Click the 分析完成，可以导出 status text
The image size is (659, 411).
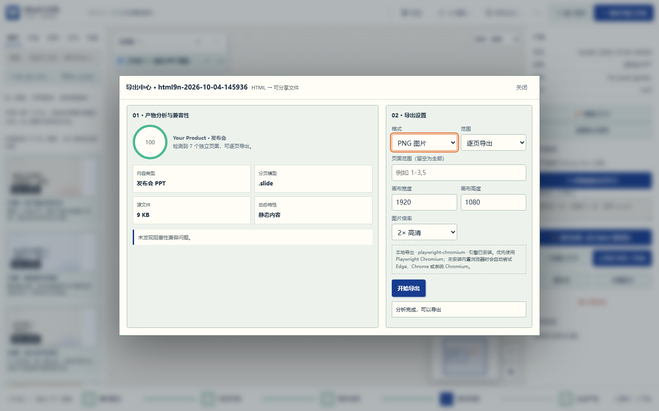459,309
